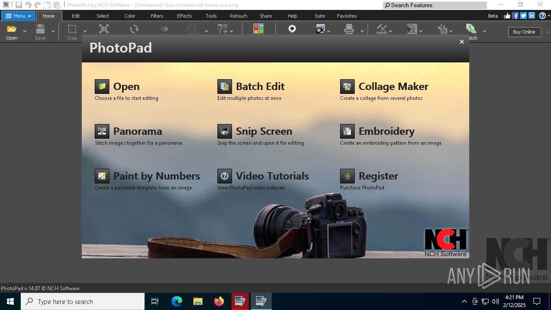Click the screenshot camera icon in toolbar
The height and width of the screenshot is (310, 551).
point(320,29)
